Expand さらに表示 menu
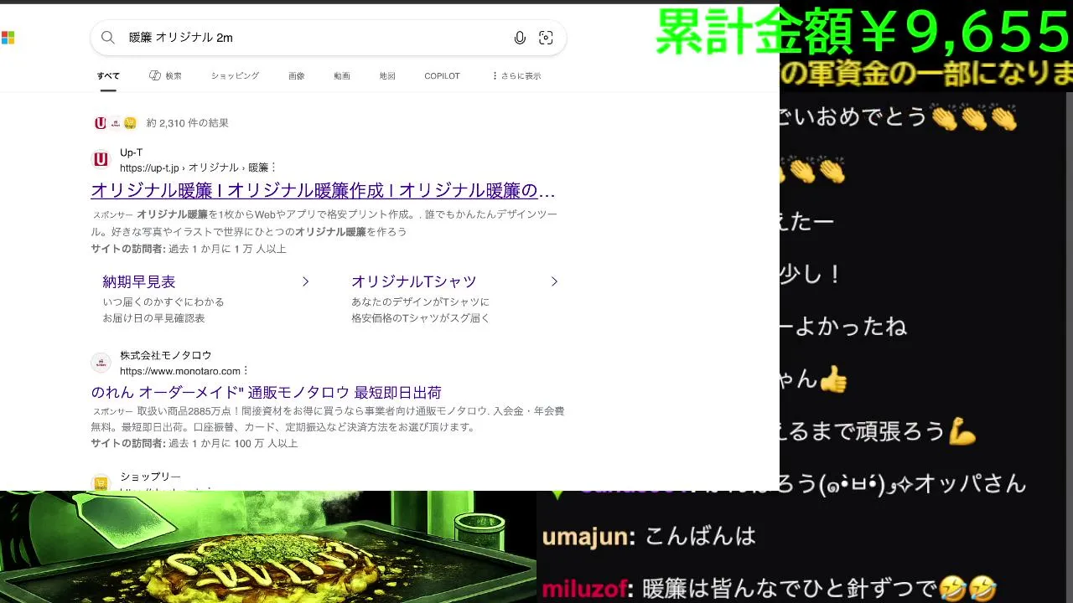Viewport: 1073px width, 603px height. click(x=516, y=75)
